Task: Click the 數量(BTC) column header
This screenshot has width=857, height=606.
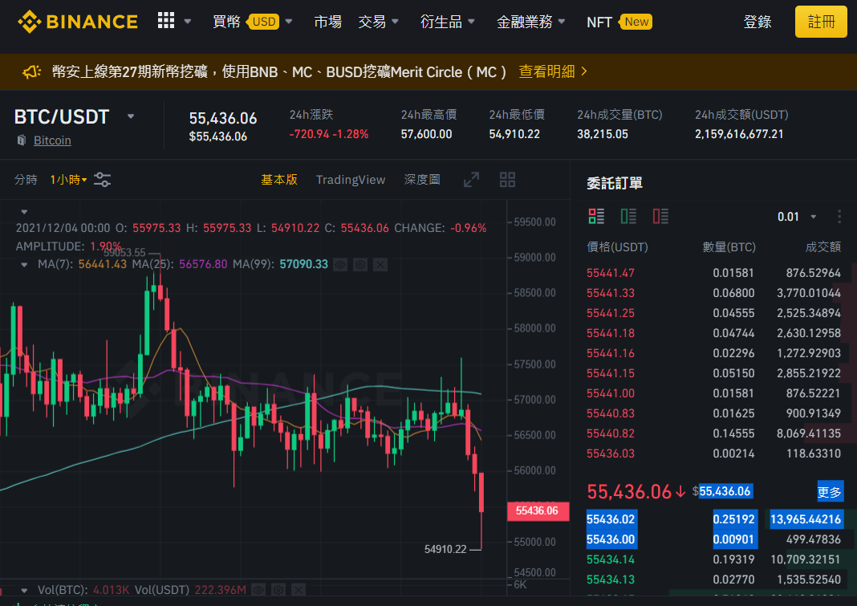Action: point(729,247)
